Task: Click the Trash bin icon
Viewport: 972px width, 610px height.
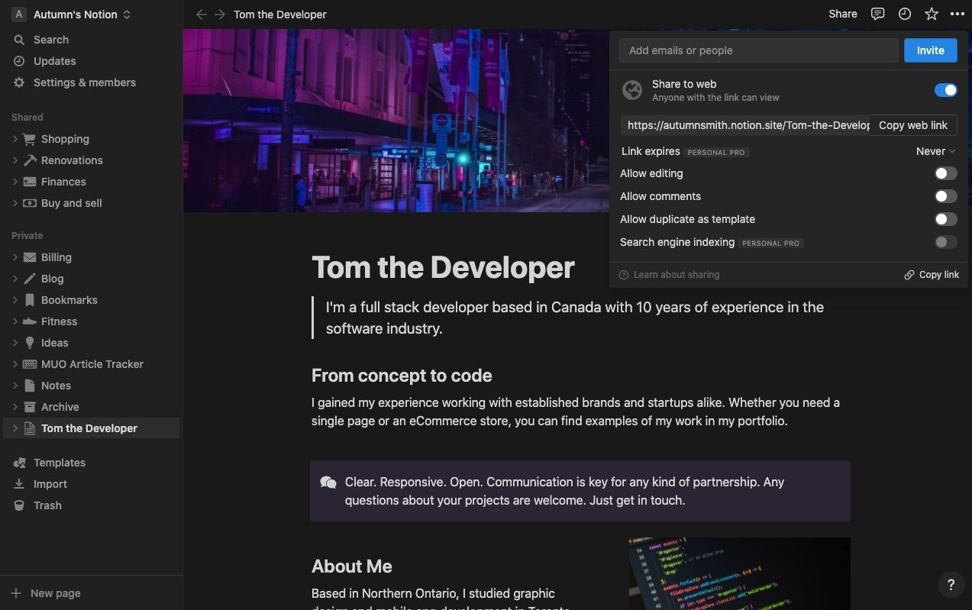Action: 19,505
